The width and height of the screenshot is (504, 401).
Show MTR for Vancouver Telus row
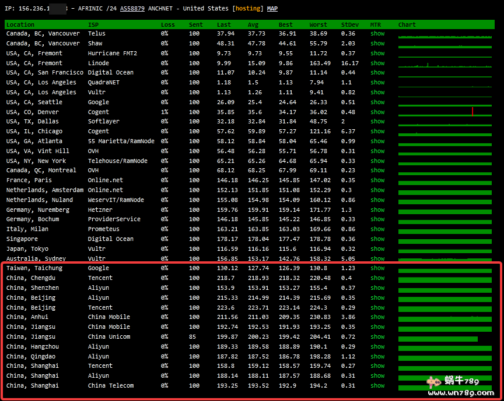tap(377, 34)
